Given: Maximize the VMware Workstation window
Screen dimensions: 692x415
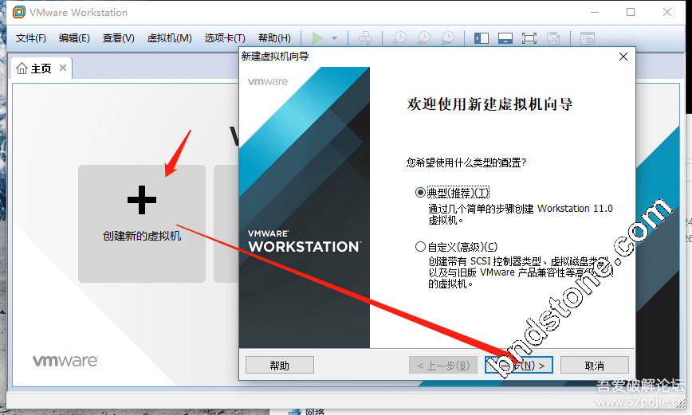Looking at the screenshot, I should tap(631, 13).
